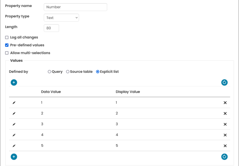
Task: Click display value 1 cell
Action: pyautogui.click(x=116, y=102)
